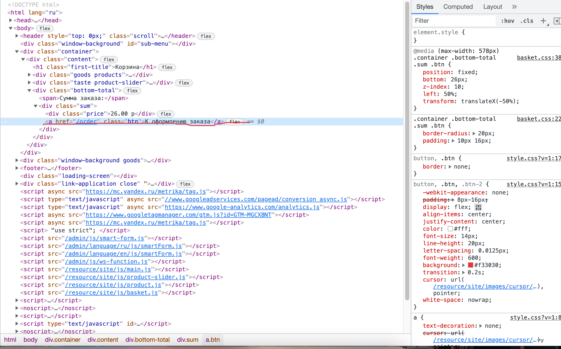The height and width of the screenshot is (349, 561).
Task: Click the element.style rule block
Action: [x=486, y=36]
